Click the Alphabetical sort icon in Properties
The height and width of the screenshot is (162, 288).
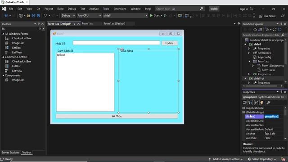(250, 103)
